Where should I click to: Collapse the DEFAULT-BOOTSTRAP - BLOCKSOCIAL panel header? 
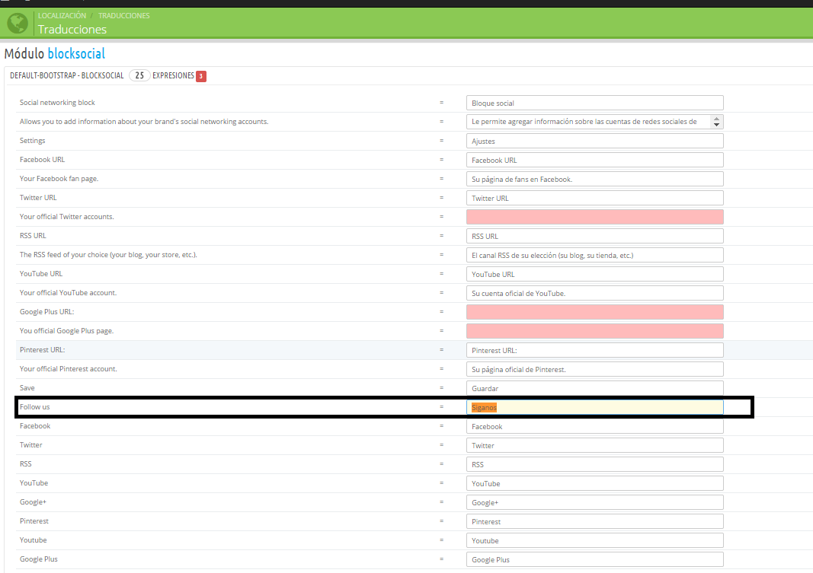tap(66, 76)
